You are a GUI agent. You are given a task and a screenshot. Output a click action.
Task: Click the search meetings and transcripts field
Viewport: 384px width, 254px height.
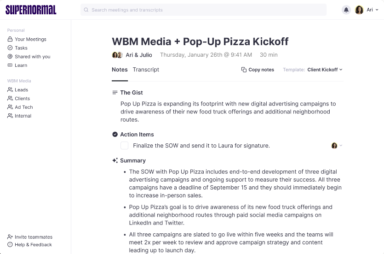203,10
